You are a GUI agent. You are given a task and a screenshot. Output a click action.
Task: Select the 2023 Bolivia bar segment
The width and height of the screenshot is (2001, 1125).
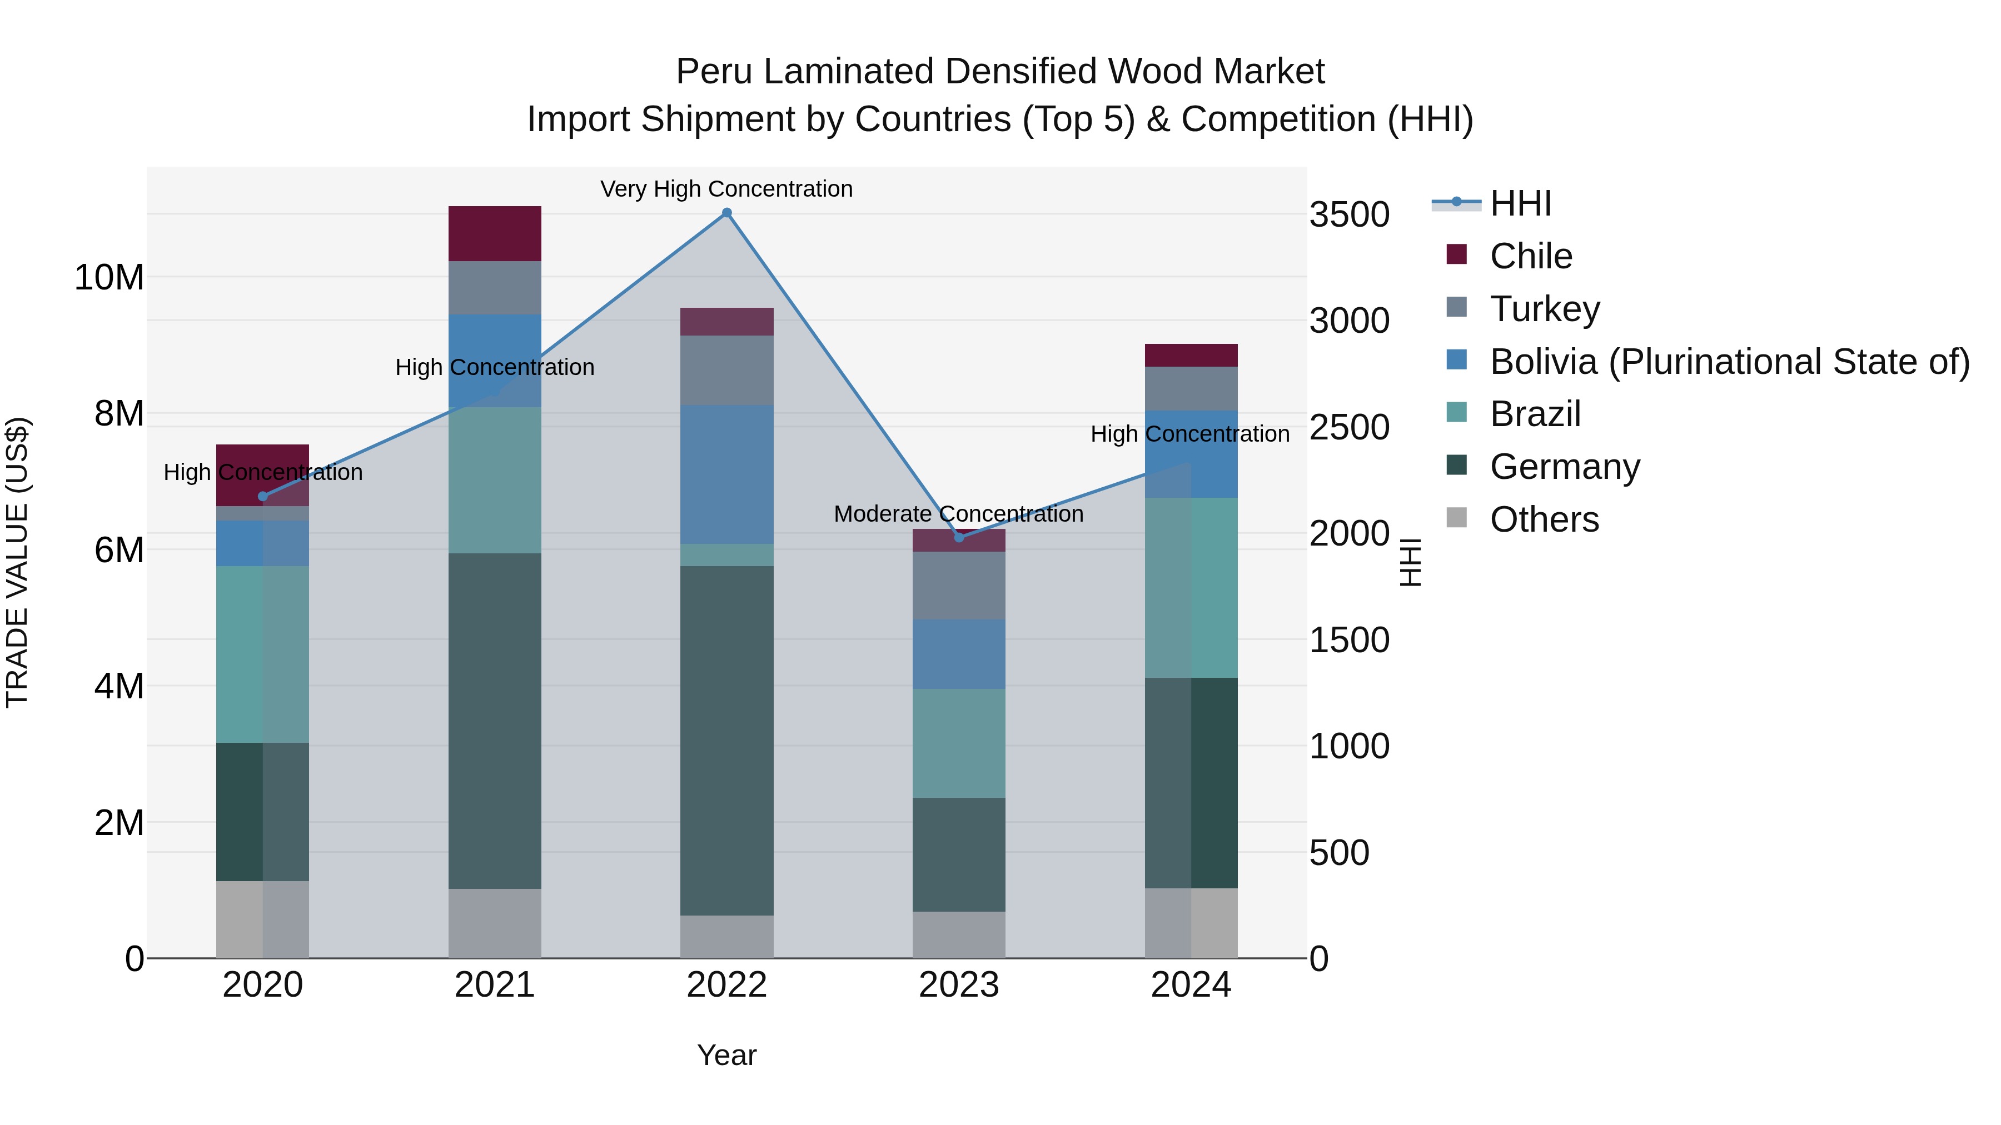click(x=959, y=654)
